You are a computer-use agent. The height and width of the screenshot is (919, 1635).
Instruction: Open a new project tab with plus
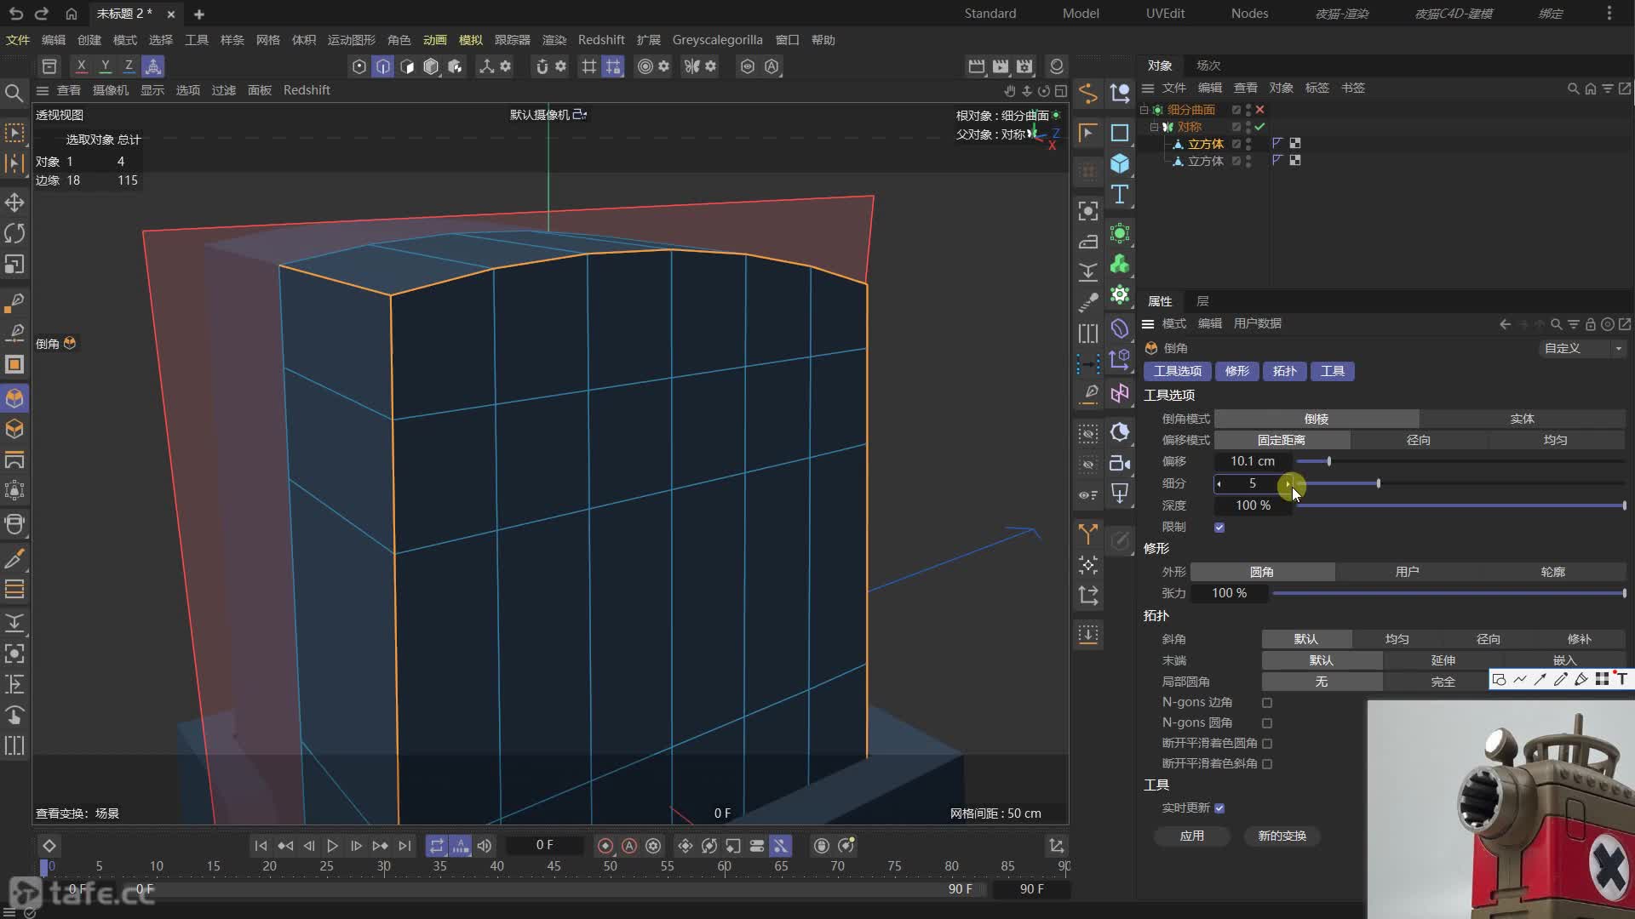pos(198,14)
